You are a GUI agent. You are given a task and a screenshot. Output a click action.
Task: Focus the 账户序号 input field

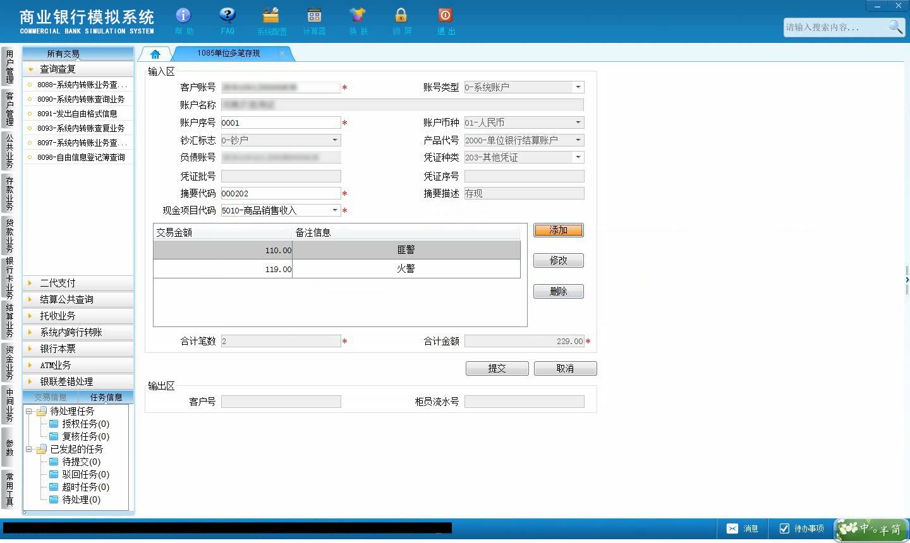(281, 122)
